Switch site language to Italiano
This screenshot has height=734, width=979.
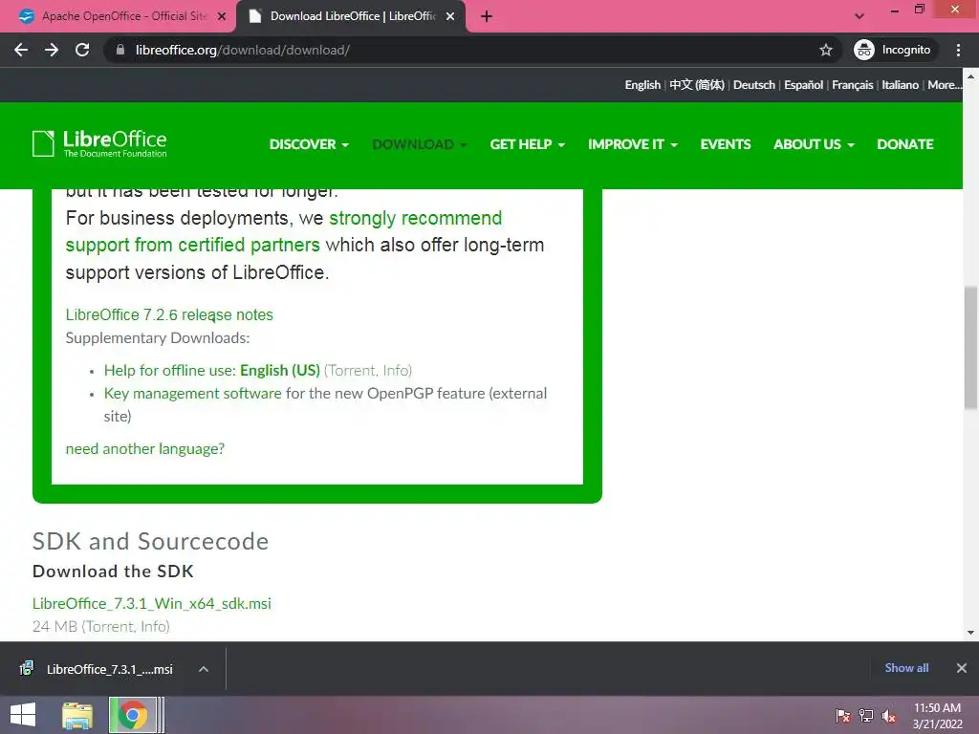coord(900,85)
